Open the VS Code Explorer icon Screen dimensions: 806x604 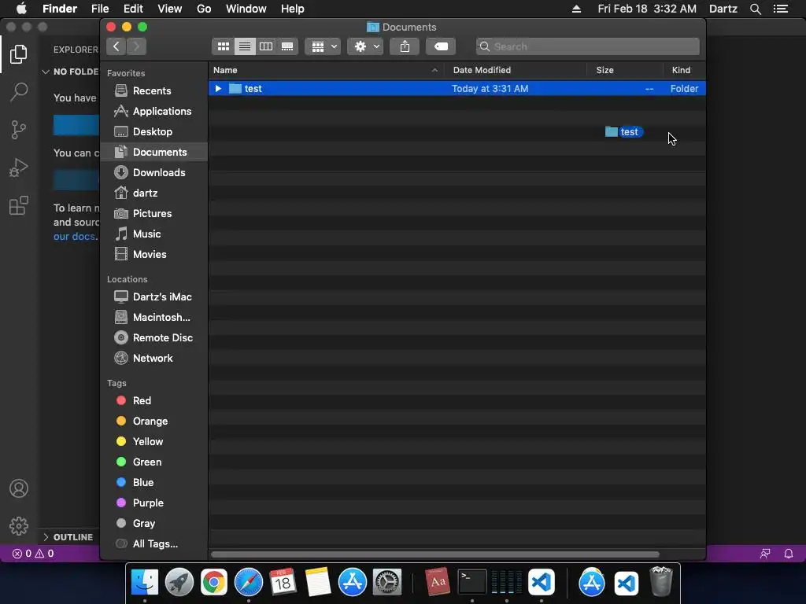[19, 54]
